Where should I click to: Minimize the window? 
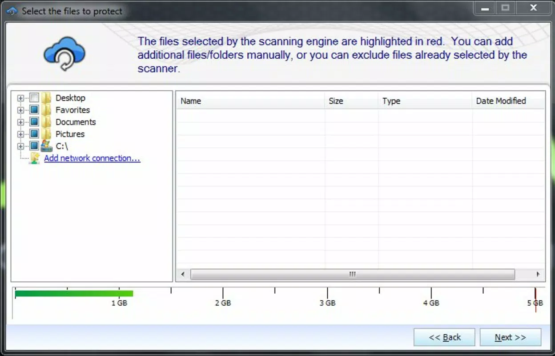click(x=485, y=8)
